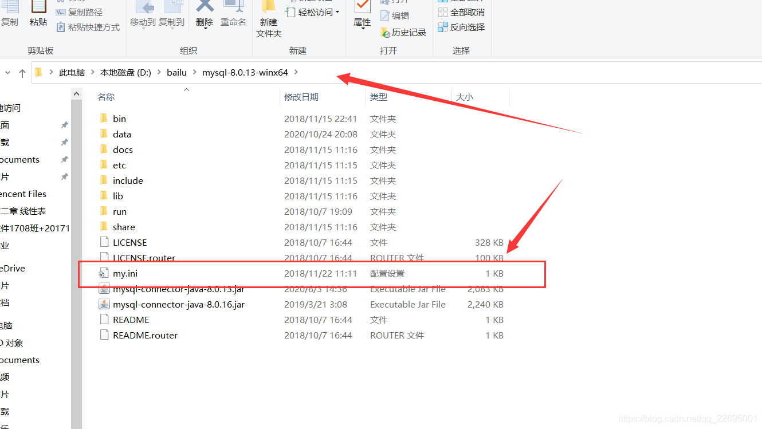762x429 pixels.
Task: Click the folder icon in the address bar
Action: pos(38,72)
